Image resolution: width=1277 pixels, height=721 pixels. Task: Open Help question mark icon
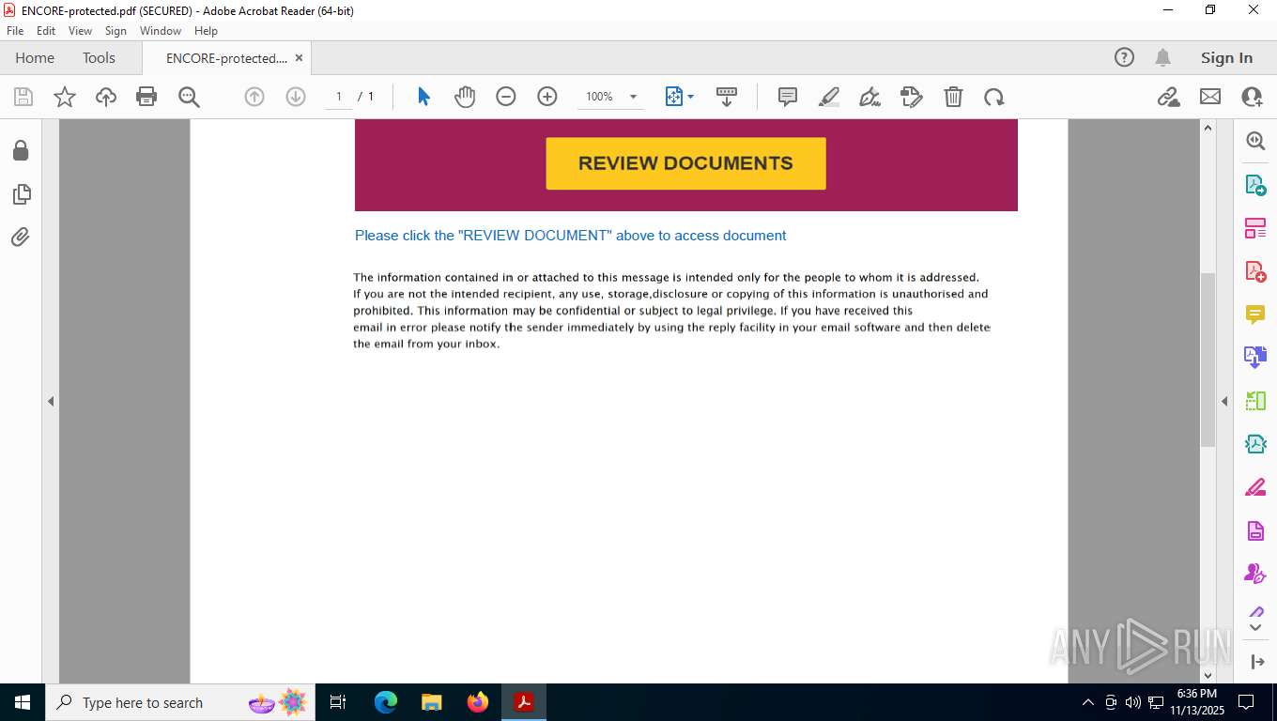pyautogui.click(x=1124, y=57)
